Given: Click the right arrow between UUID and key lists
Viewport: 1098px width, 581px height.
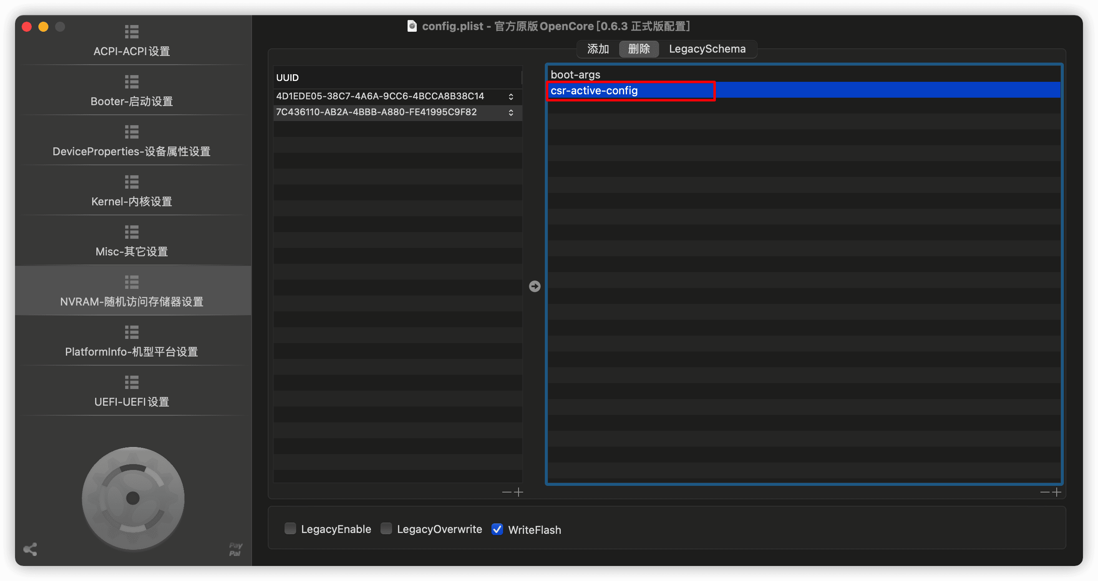Looking at the screenshot, I should point(534,286).
